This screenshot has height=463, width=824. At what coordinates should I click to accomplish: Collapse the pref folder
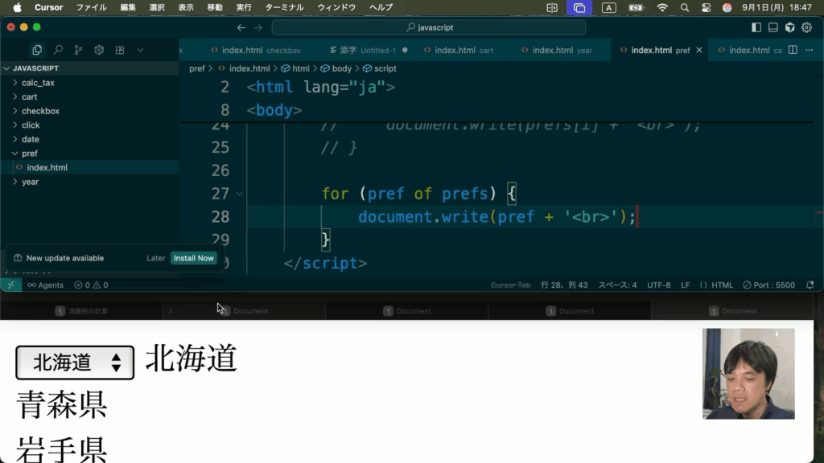pos(29,153)
